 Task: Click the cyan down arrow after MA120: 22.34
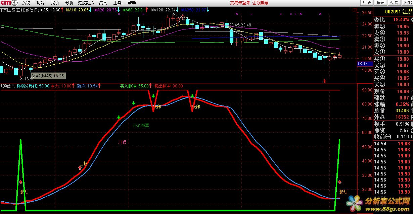[178, 10]
